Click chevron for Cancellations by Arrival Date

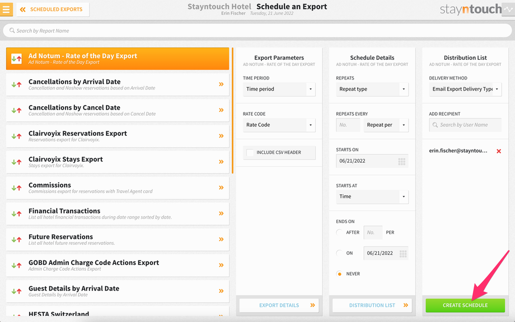221,84
